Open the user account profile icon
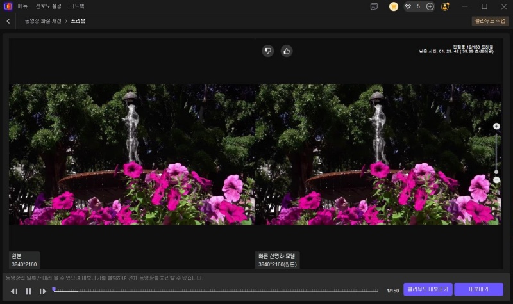The height and width of the screenshot is (304, 513). coord(446,6)
